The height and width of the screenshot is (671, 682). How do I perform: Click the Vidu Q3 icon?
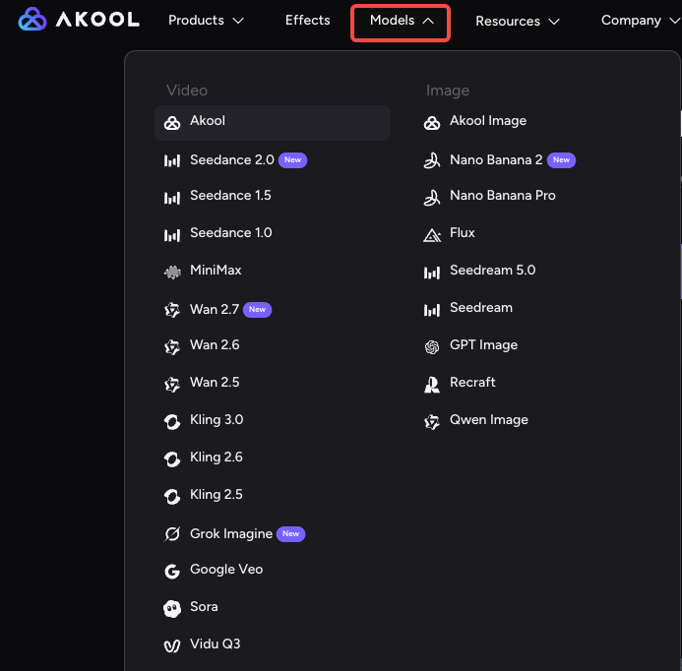tap(172, 645)
